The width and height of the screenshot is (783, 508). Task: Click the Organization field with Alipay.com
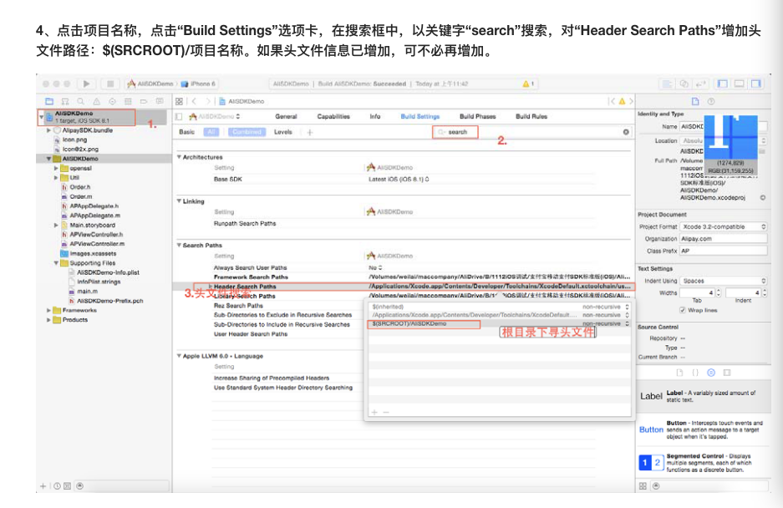pos(724,239)
